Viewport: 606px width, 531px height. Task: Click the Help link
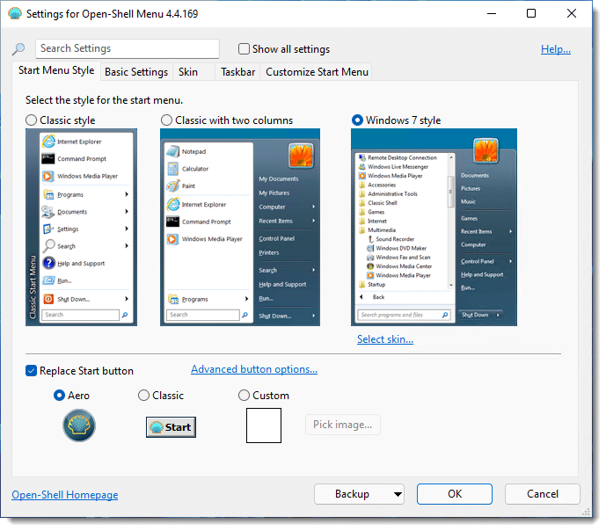tap(555, 49)
